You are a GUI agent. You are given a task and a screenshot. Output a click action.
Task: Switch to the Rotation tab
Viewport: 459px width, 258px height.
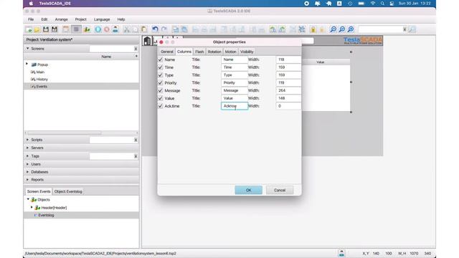[x=214, y=52]
